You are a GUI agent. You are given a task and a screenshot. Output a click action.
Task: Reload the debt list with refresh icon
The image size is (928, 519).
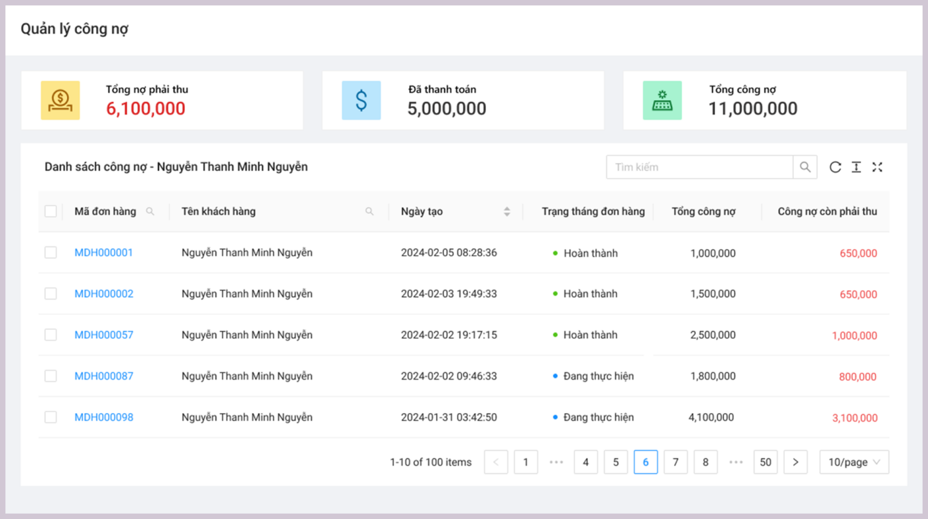(835, 167)
